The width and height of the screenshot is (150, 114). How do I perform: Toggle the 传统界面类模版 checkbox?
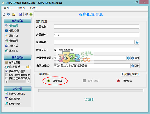point(7,71)
